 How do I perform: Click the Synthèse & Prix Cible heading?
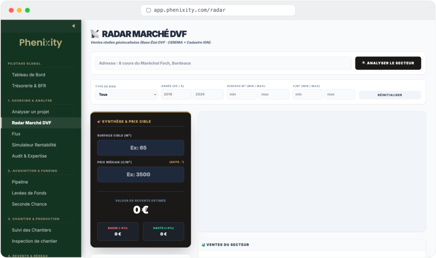126,121
